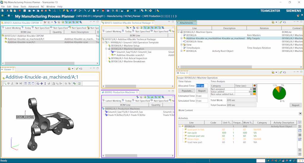Screen dimensions: 304x163
Task: Click the display monitor icon in Viewer toolbar
Action: click(x=79, y=84)
